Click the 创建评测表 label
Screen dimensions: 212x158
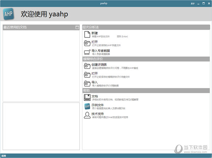(99, 65)
